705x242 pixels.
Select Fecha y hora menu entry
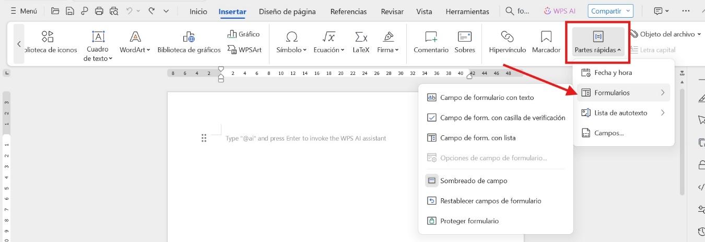613,73
